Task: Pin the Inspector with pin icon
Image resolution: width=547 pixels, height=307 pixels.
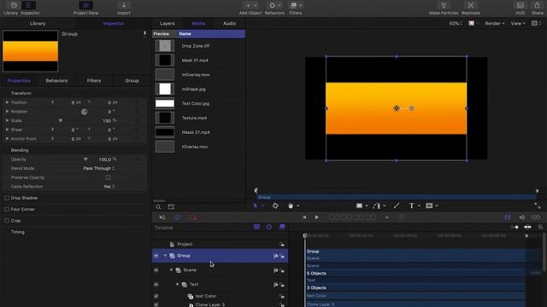Action: (144, 34)
